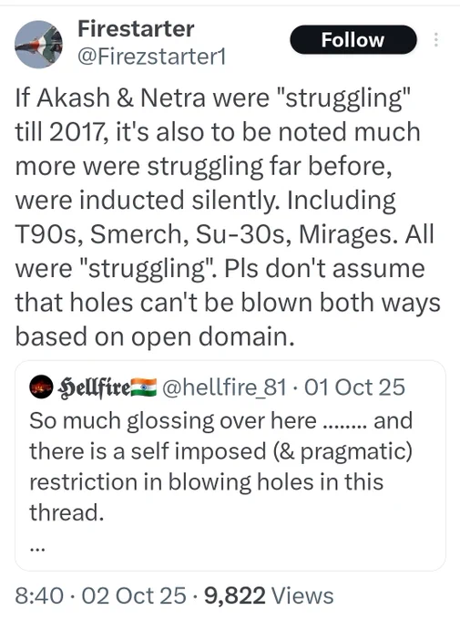Click the quoted line ending with 'thread.'
The height and width of the screenshot is (620, 460).
coord(66,512)
